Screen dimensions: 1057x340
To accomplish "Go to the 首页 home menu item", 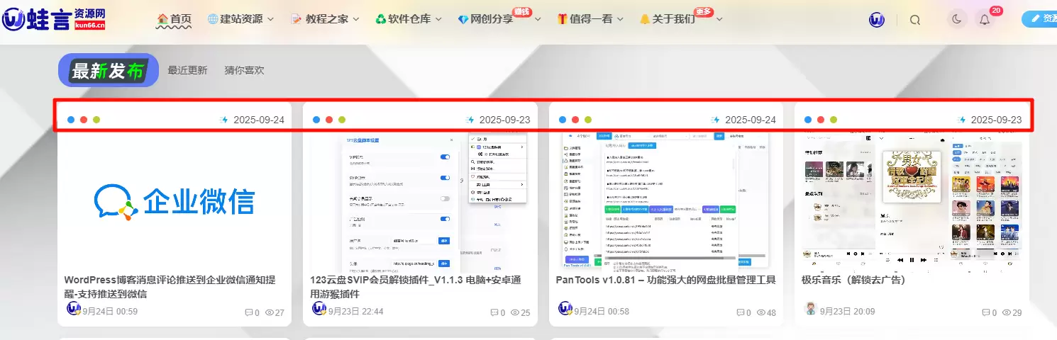I will pos(174,19).
